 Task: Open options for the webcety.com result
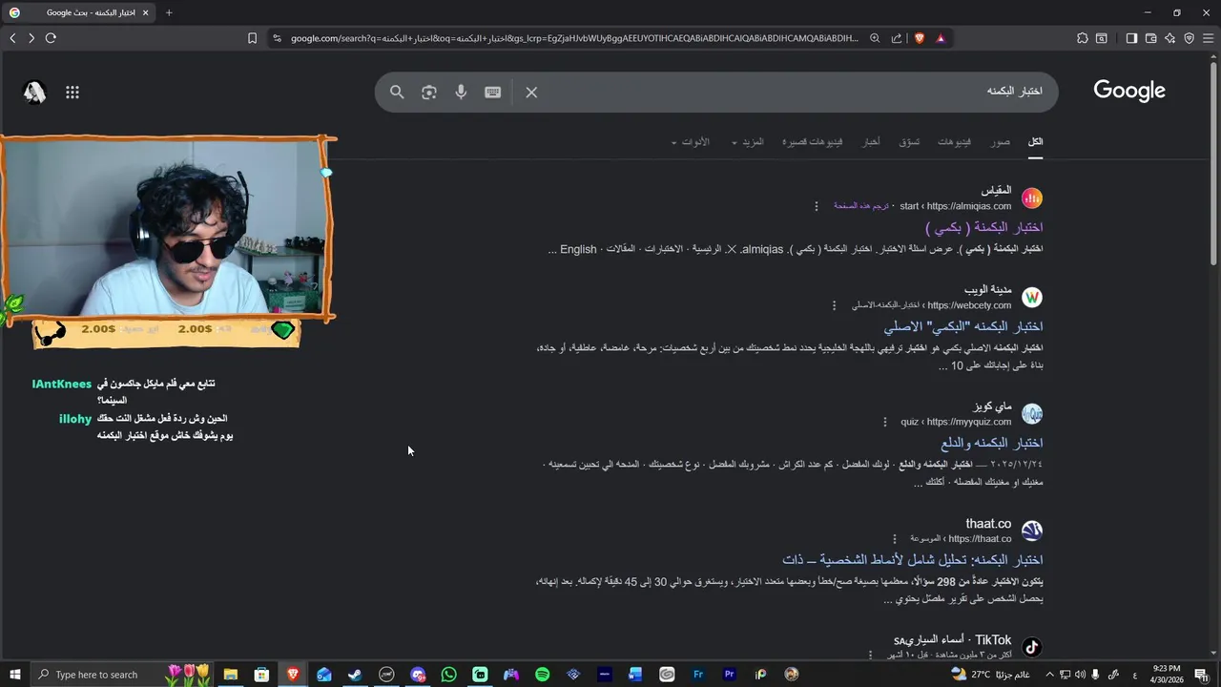[834, 305]
